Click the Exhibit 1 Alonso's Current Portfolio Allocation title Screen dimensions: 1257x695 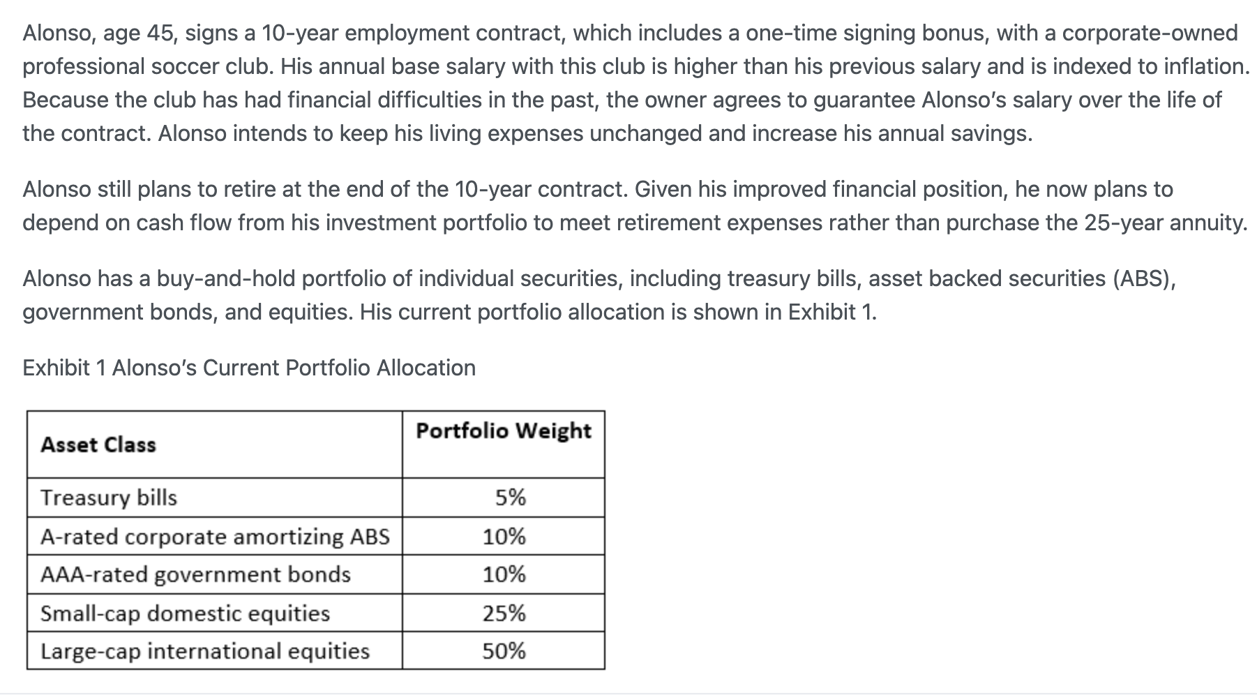pyautogui.click(x=249, y=368)
